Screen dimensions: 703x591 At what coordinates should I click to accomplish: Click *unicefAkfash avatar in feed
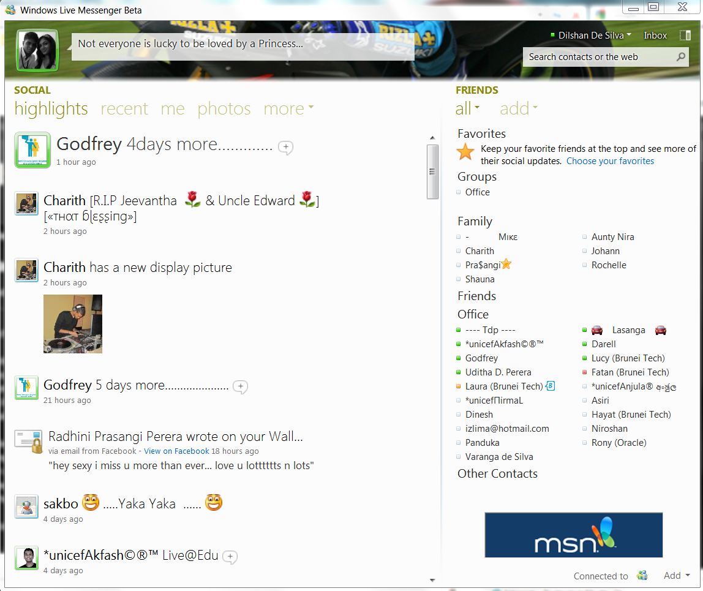[x=26, y=558]
